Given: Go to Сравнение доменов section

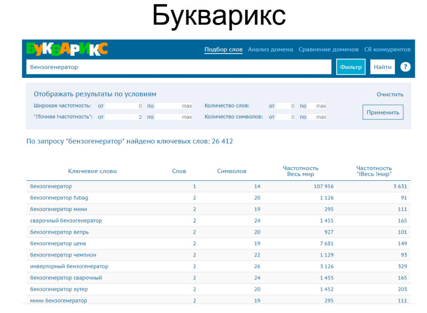Looking at the screenshot, I should click(x=328, y=49).
